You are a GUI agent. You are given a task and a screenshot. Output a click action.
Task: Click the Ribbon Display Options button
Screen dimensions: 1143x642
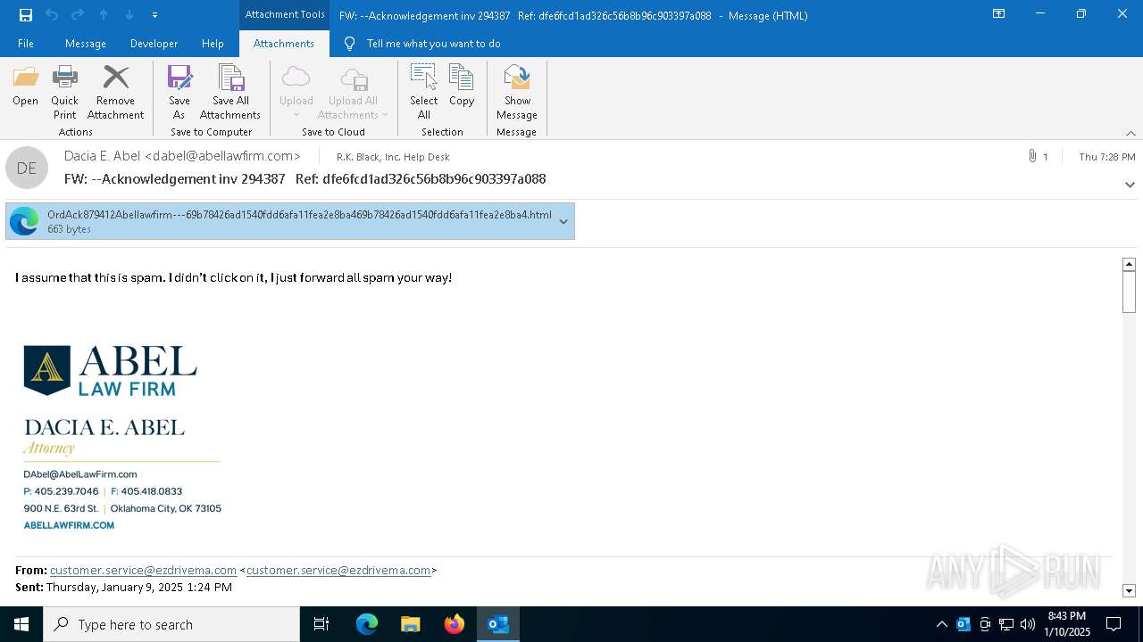[x=999, y=14]
